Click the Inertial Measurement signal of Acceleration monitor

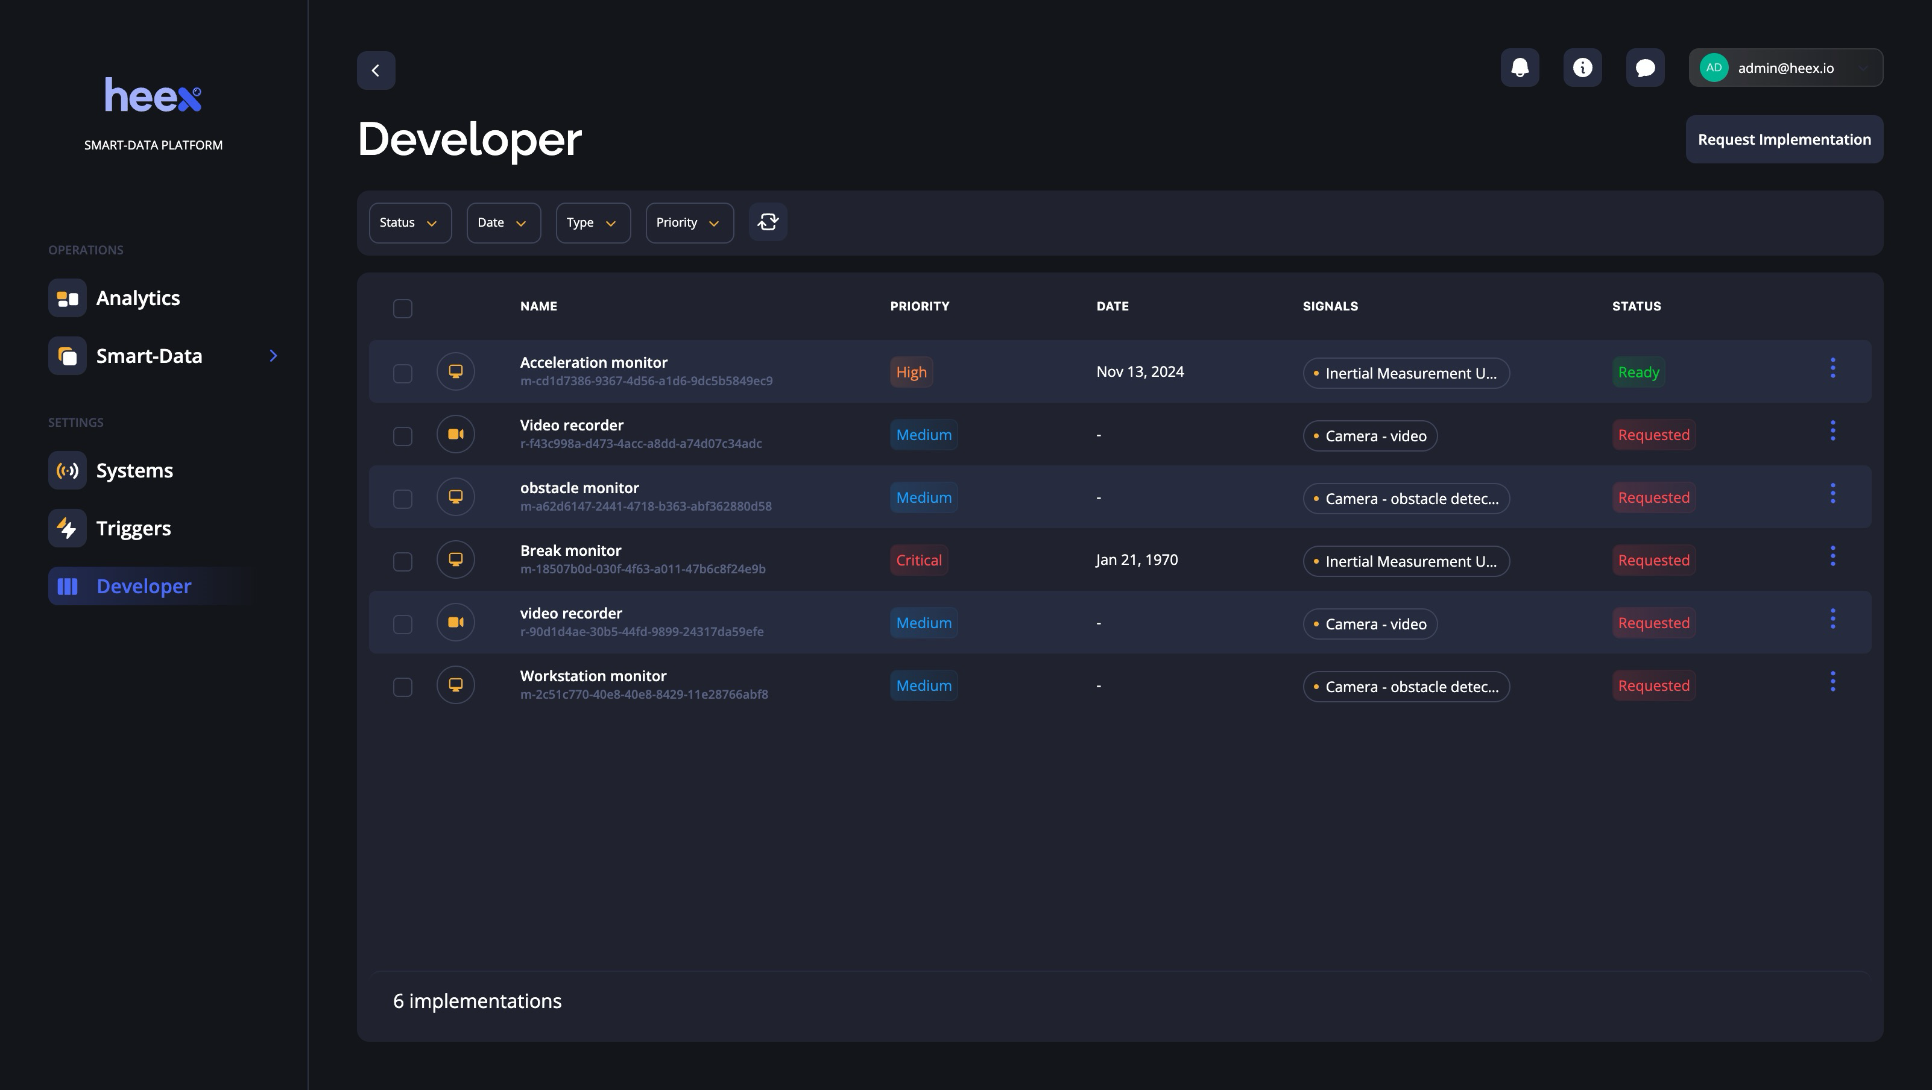coord(1406,373)
